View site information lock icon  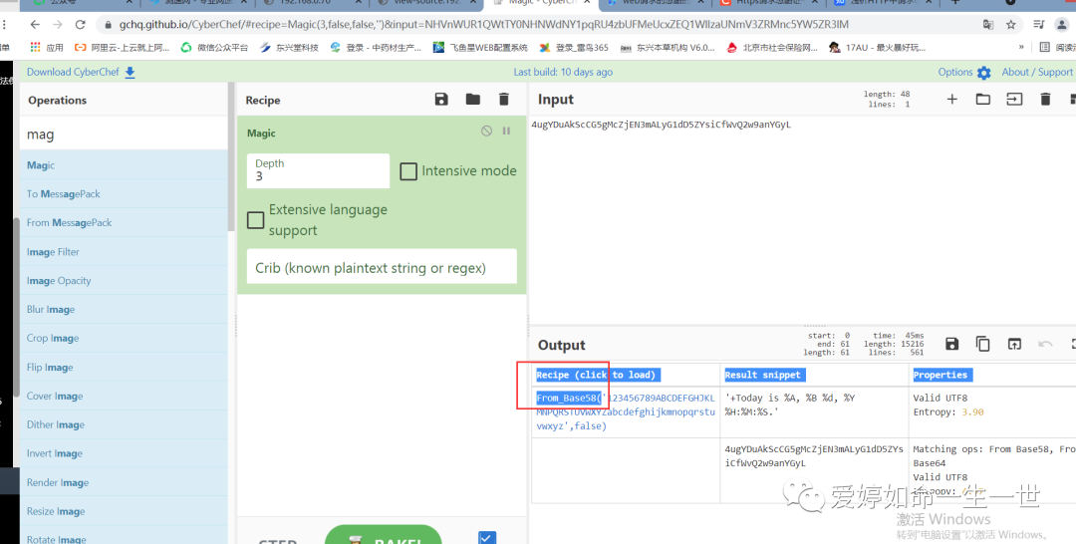coord(108,25)
